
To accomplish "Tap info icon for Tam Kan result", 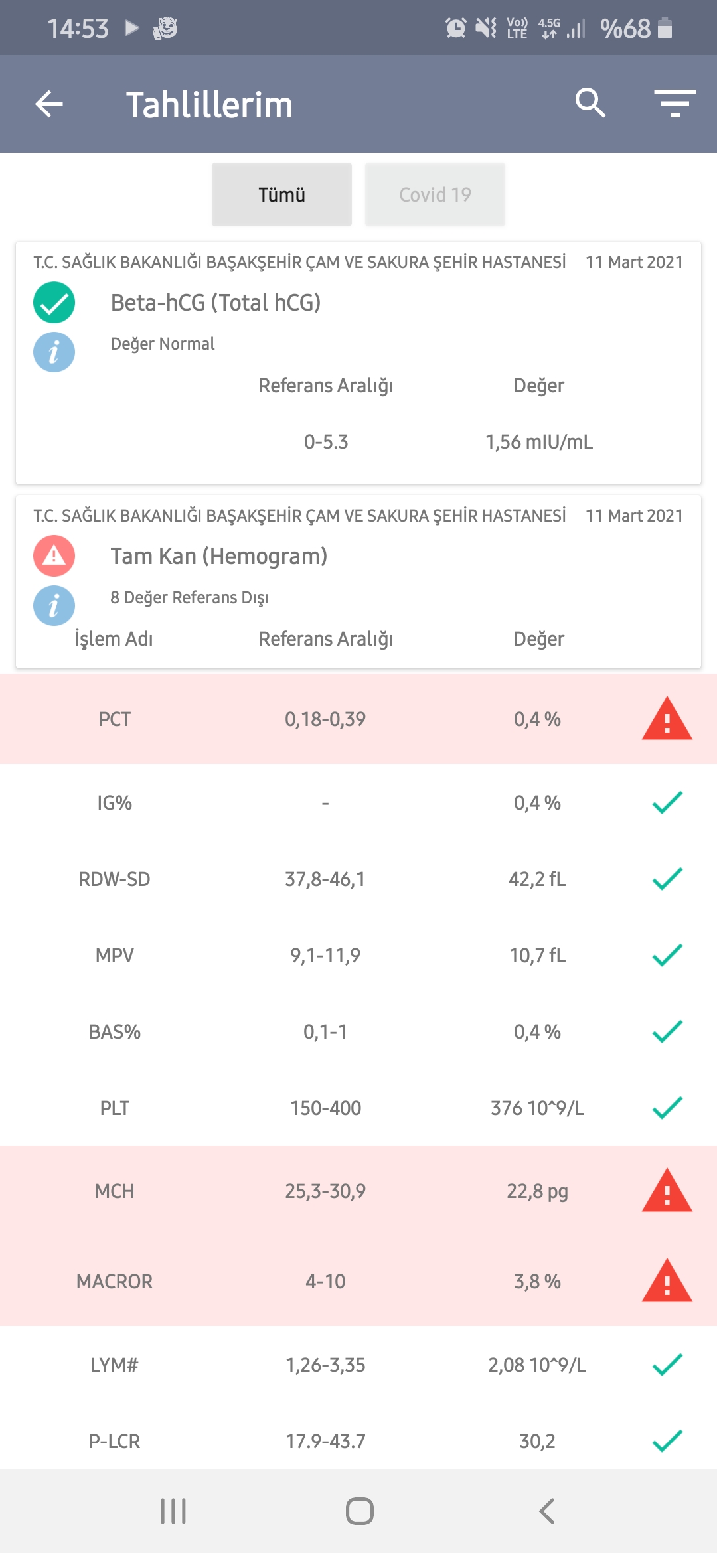I will point(54,605).
